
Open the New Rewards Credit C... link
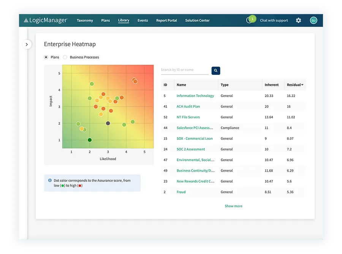click(x=195, y=181)
